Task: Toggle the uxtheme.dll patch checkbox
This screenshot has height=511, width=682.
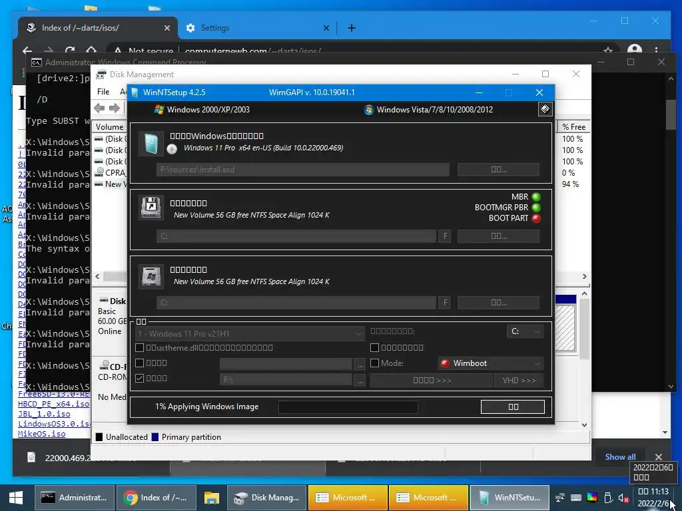Action: pyautogui.click(x=140, y=347)
